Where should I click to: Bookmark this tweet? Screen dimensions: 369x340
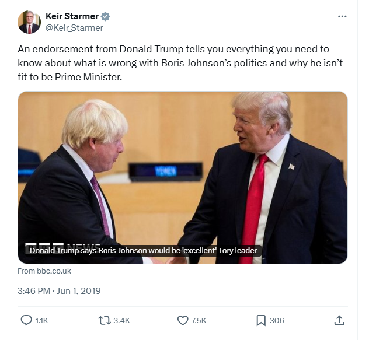[261, 320]
